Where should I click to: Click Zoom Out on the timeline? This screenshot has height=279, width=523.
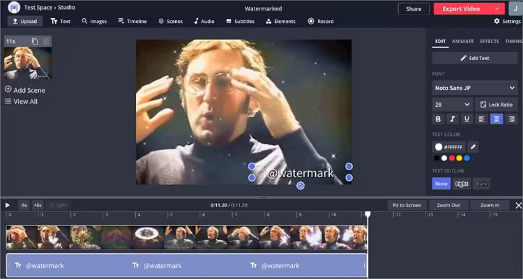pyautogui.click(x=448, y=205)
